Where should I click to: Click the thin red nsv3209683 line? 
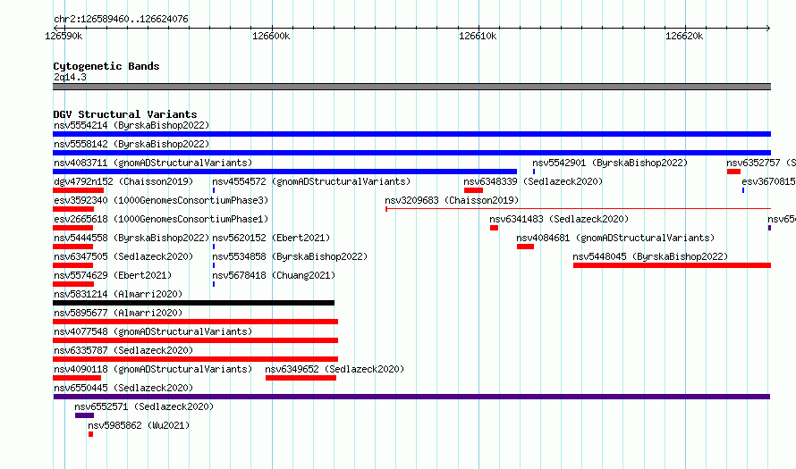[578, 208]
